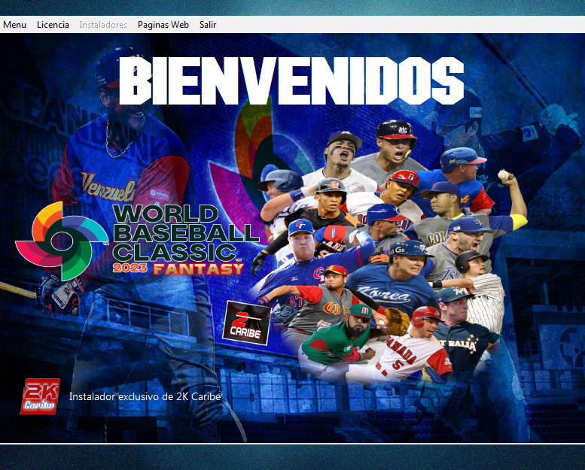The image size is (585, 470).
Task: Click the 'WORLD BASEBALL CLASSIC' title text
Action: point(185,233)
